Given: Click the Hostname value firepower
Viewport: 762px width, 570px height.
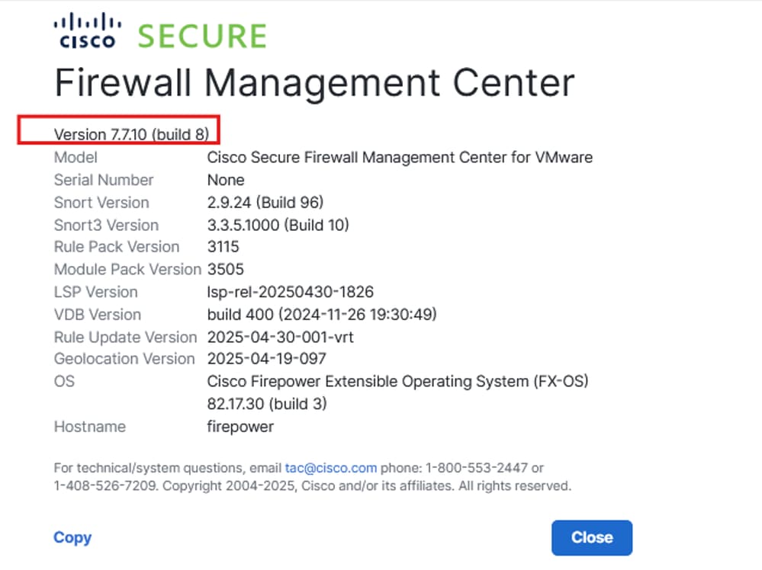Looking at the screenshot, I should tap(240, 426).
